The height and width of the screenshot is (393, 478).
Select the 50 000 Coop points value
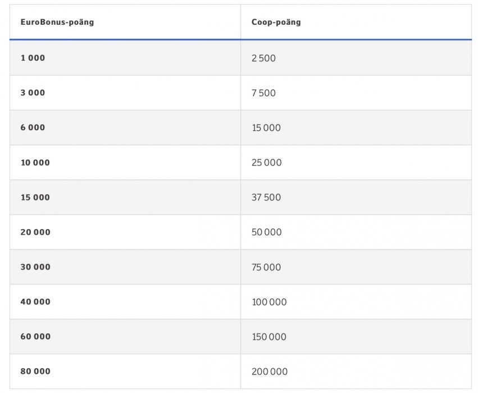(x=267, y=232)
